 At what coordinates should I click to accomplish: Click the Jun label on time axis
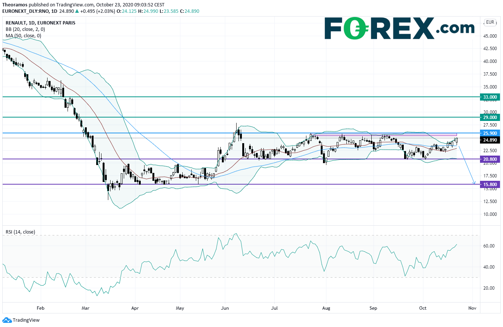click(225, 308)
